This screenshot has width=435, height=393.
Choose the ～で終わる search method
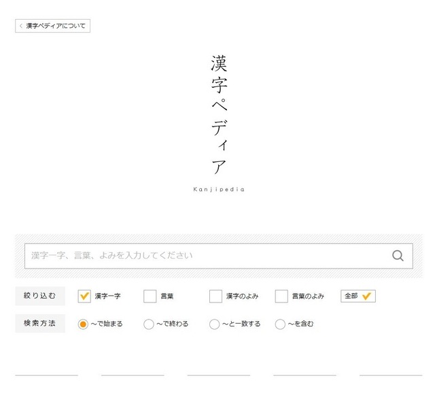point(149,324)
